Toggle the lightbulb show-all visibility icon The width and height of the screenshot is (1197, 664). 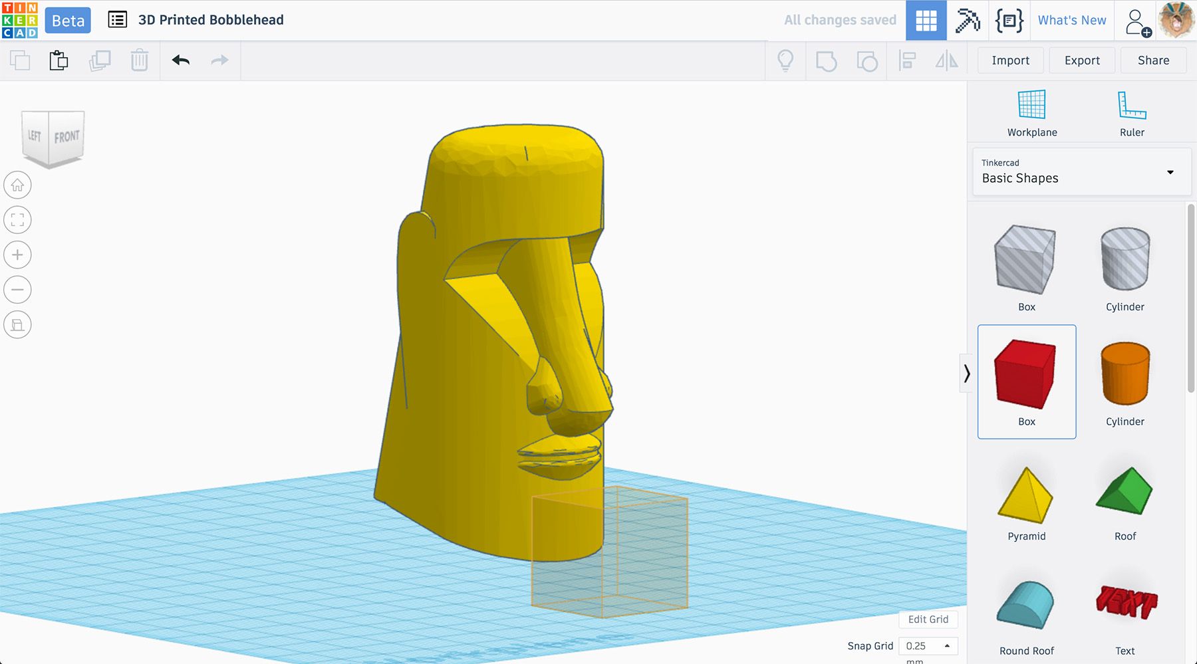785,60
